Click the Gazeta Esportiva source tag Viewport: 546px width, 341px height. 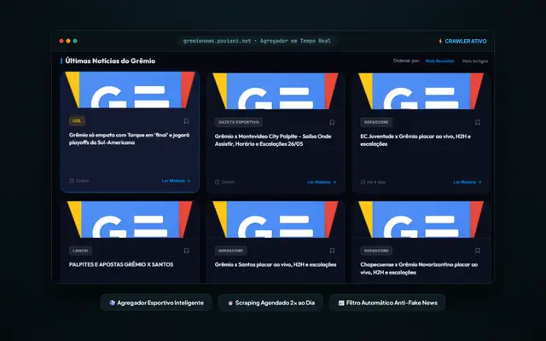click(x=239, y=122)
